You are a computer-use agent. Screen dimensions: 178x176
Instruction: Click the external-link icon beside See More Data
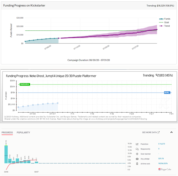tap(158, 132)
